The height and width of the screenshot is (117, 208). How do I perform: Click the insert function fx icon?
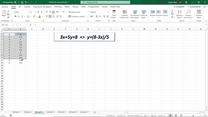[x=31, y=25]
